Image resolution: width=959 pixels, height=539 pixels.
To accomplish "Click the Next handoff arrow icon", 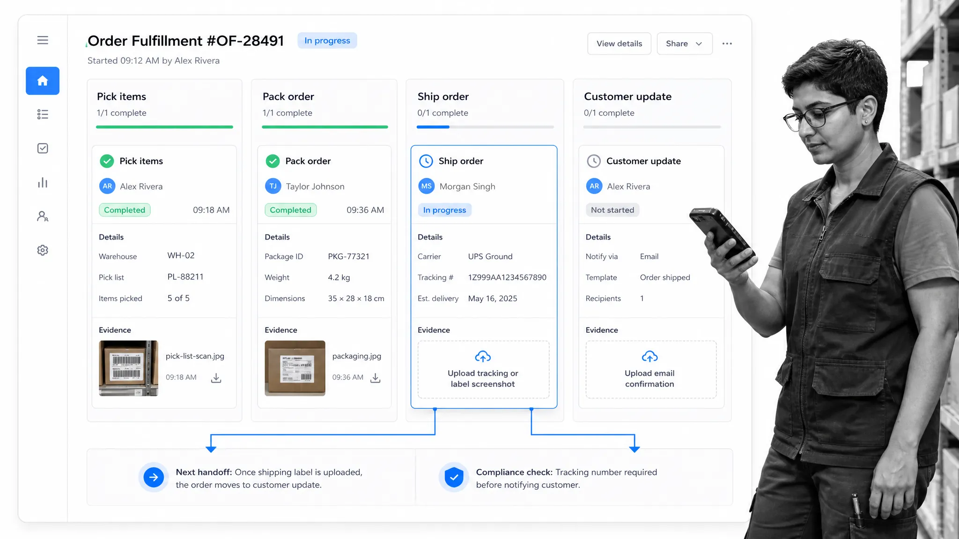I will 154,477.
